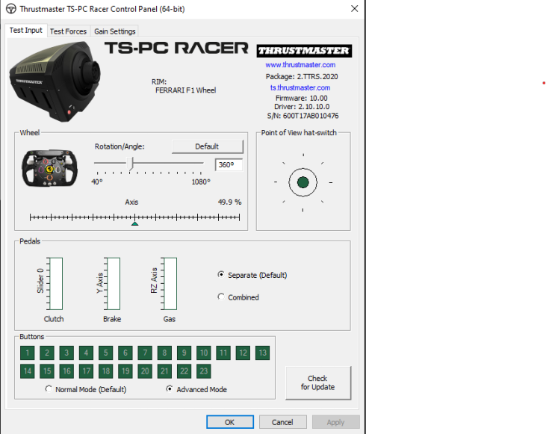546x434 pixels.
Task: Click the 49.9 % axis value
Action: click(229, 202)
